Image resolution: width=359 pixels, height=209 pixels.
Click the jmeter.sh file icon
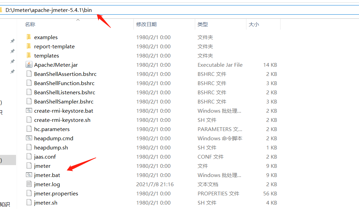(x=29, y=203)
